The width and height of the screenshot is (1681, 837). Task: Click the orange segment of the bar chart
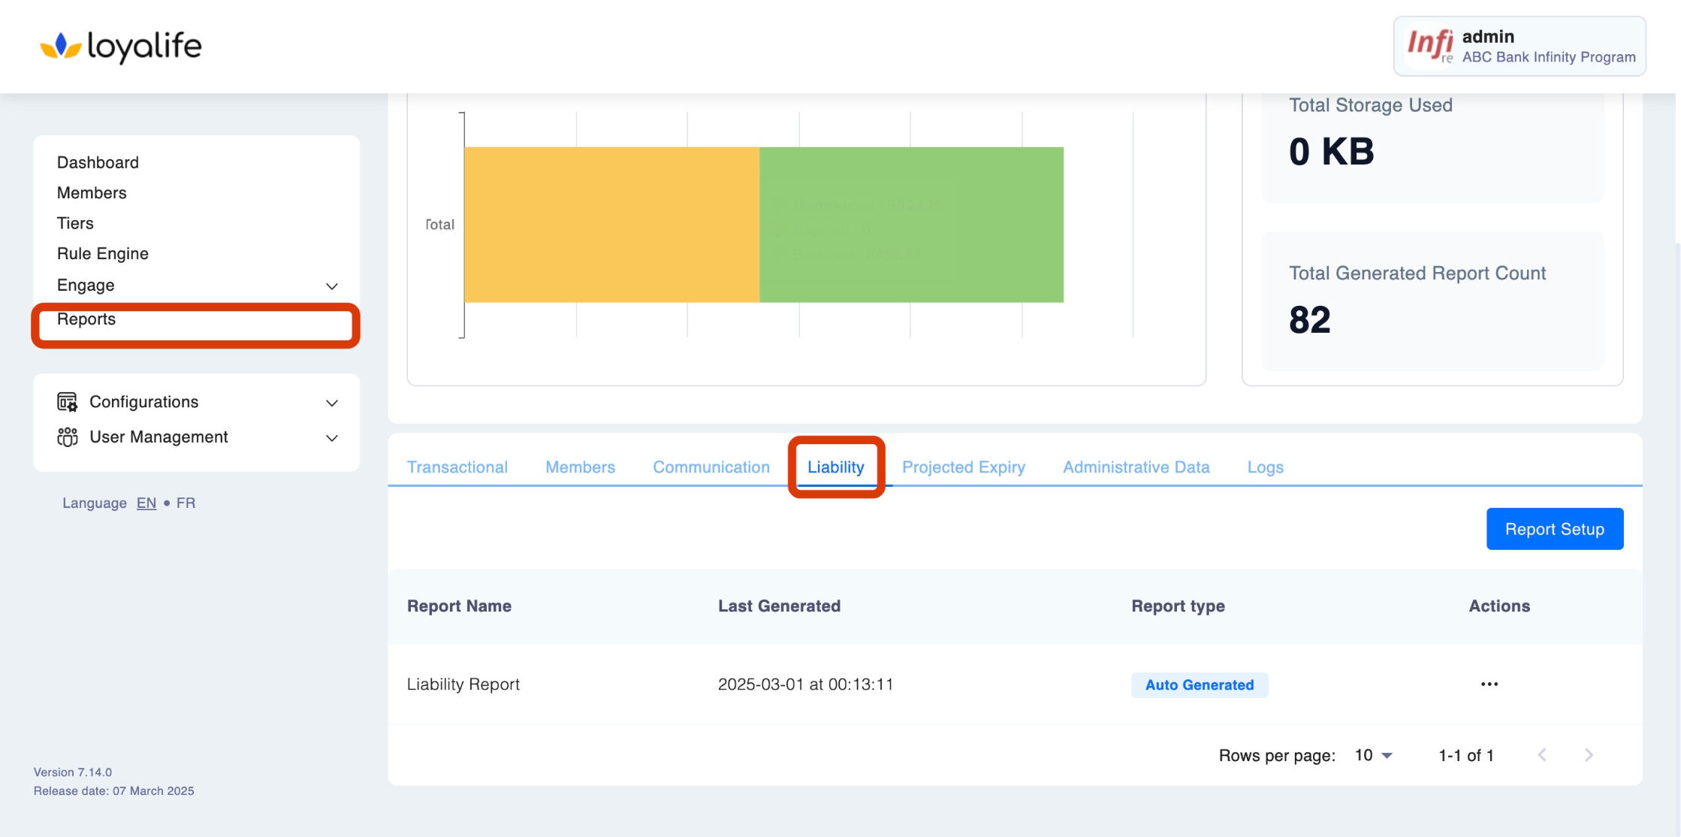pyautogui.click(x=611, y=225)
